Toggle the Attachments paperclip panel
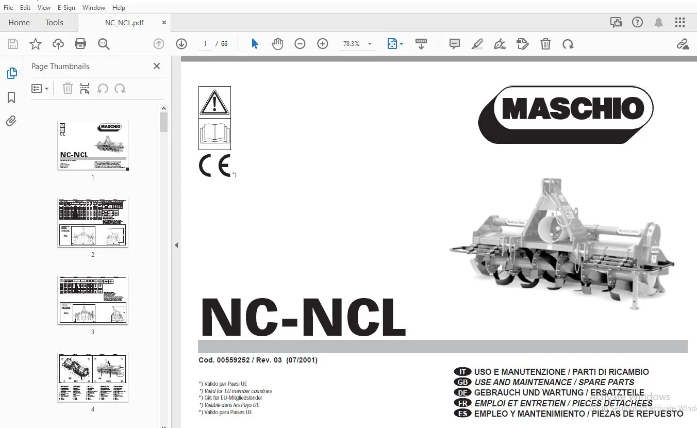697x428 pixels. tap(11, 121)
